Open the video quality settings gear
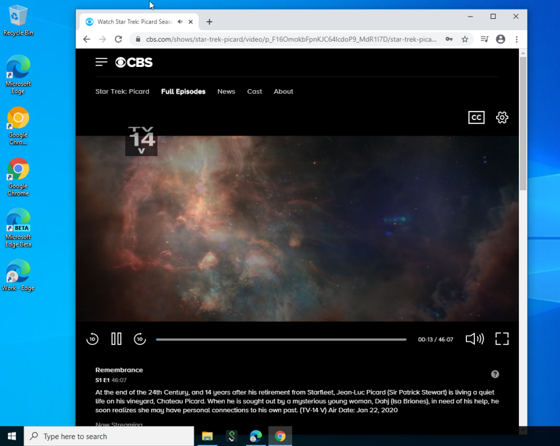560x446 pixels. click(x=502, y=117)
